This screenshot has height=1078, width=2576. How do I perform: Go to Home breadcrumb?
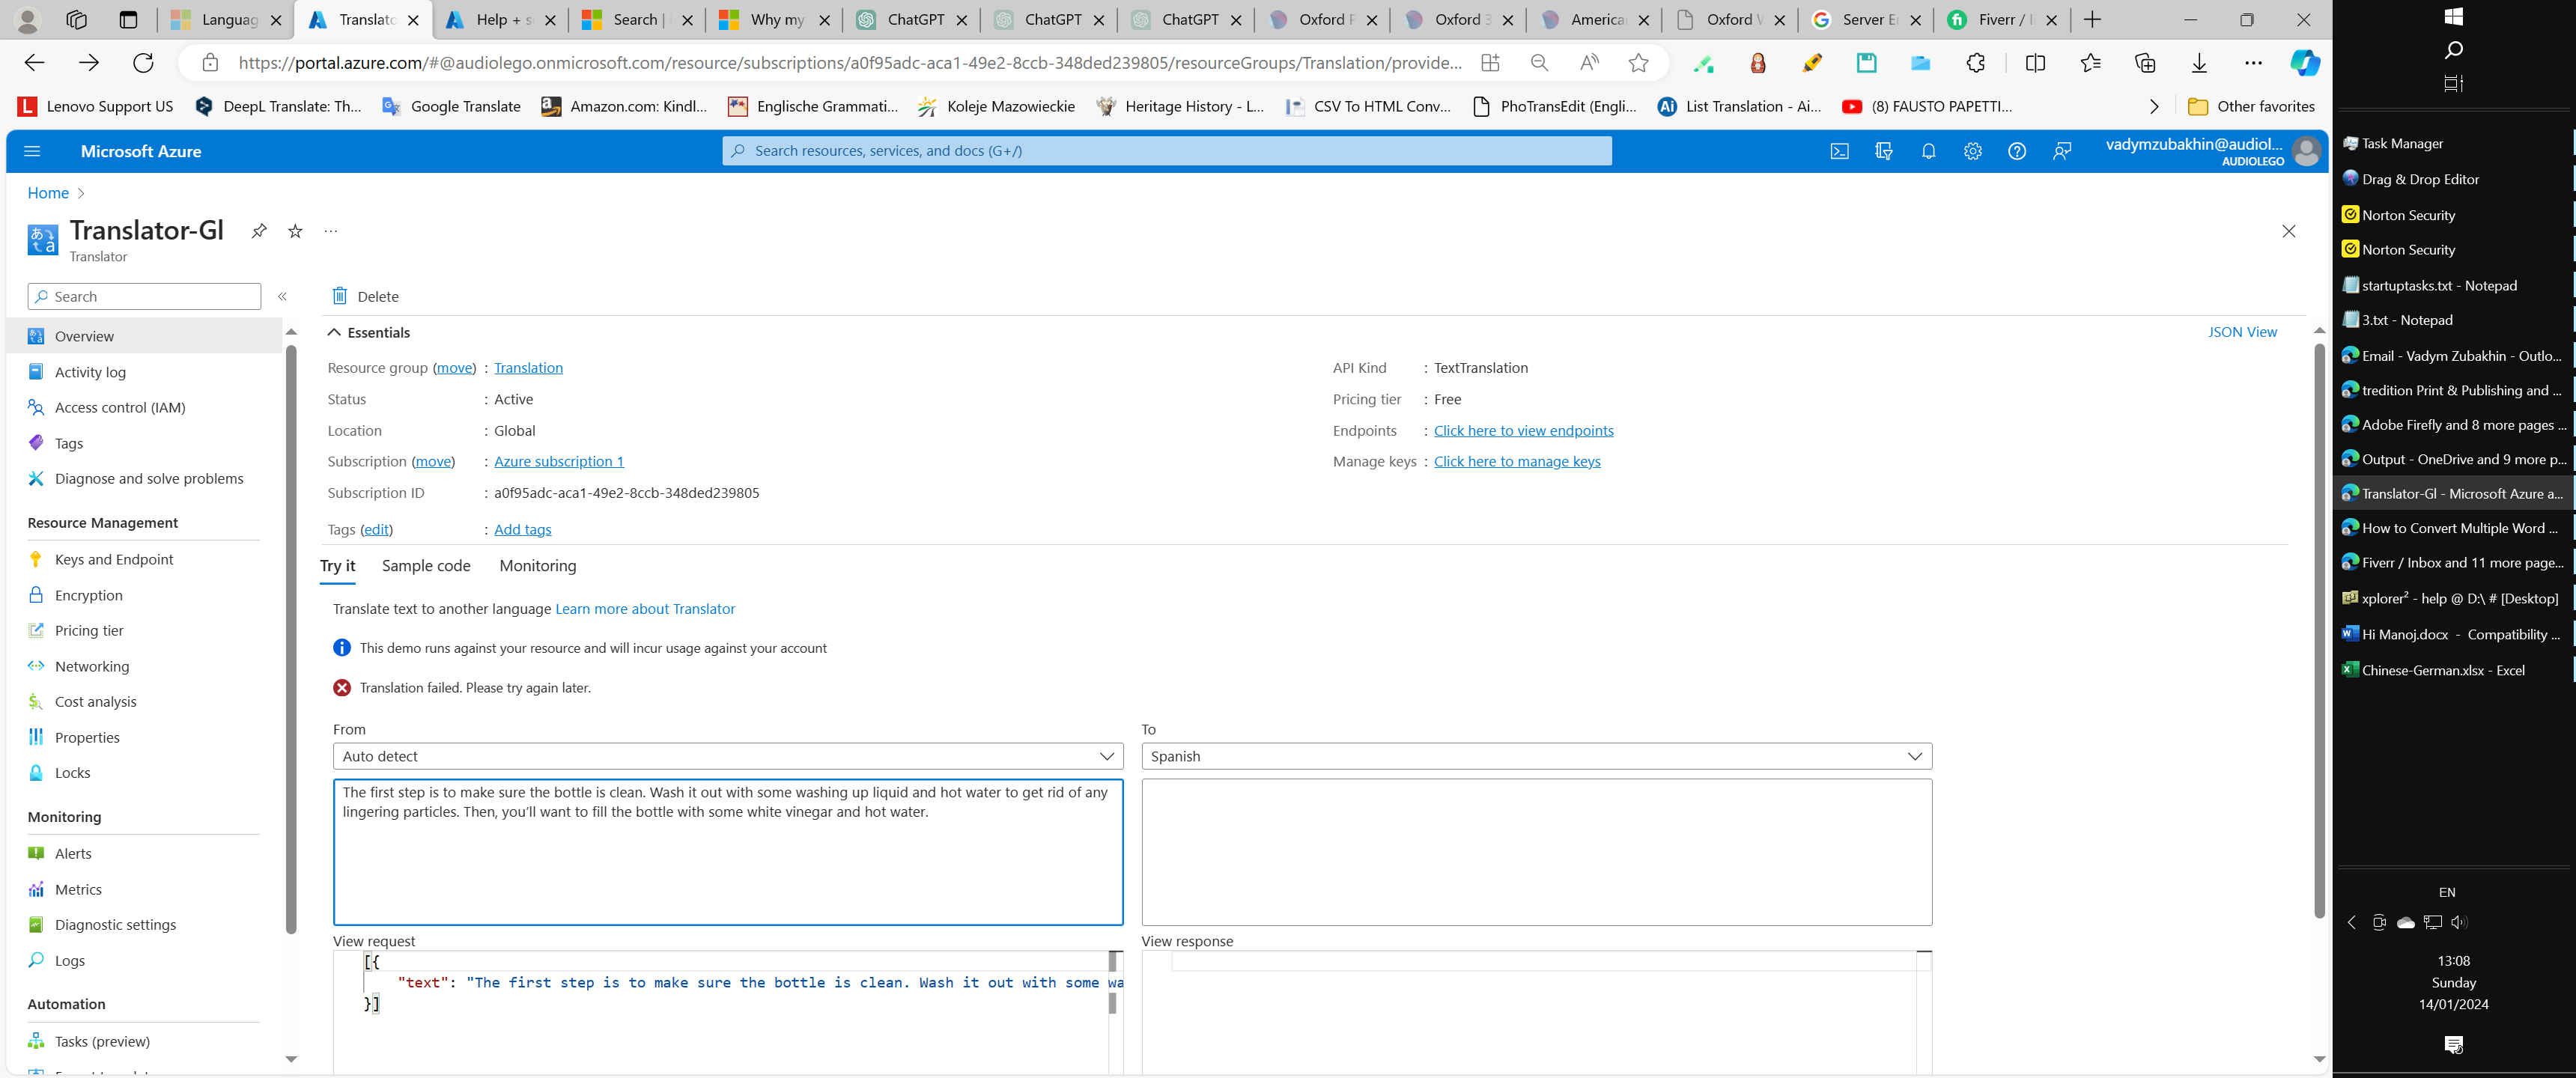coord(48,193)
